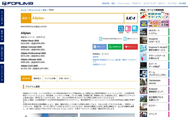Image resolution: width=188 pixels, height=117 pixels.
Task: Switch to the 評価・Q&A tab
Action: coord(64,78)
